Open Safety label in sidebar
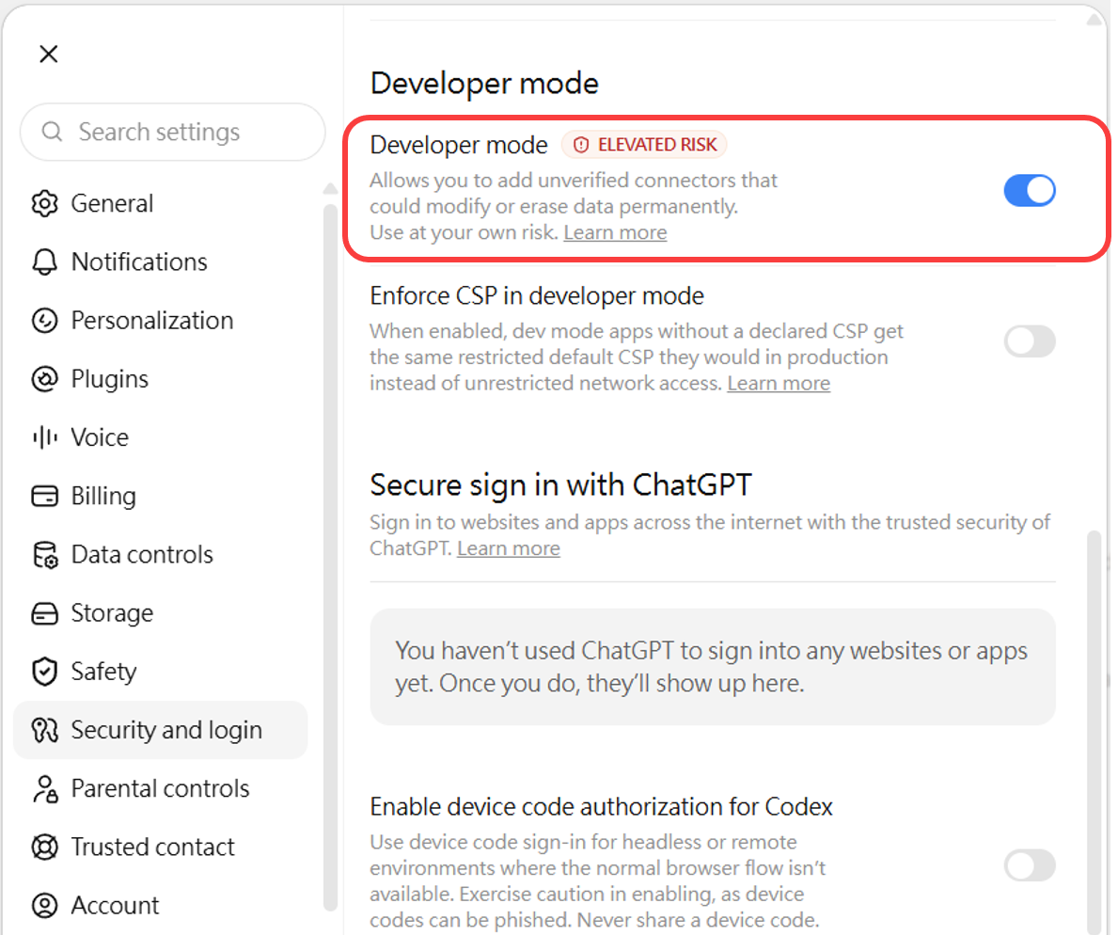1118x935 pixels. click(103, 672)
